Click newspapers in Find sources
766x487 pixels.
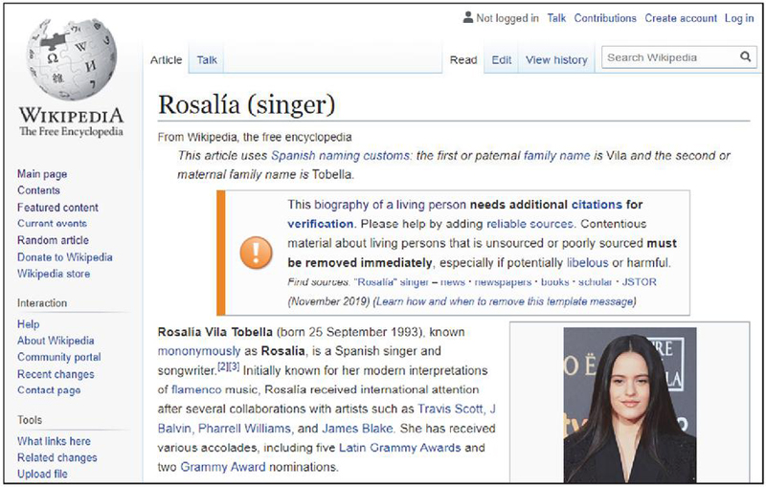click(x=504, y=282)
